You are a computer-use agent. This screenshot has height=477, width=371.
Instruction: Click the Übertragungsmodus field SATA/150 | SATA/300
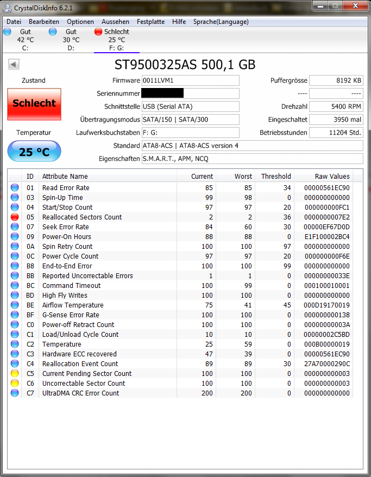(191, 120)
